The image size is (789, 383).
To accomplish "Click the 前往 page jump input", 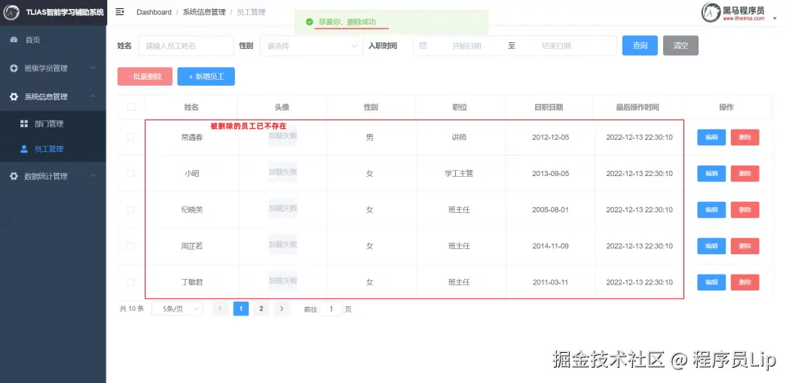I will [x=331, y=309].
